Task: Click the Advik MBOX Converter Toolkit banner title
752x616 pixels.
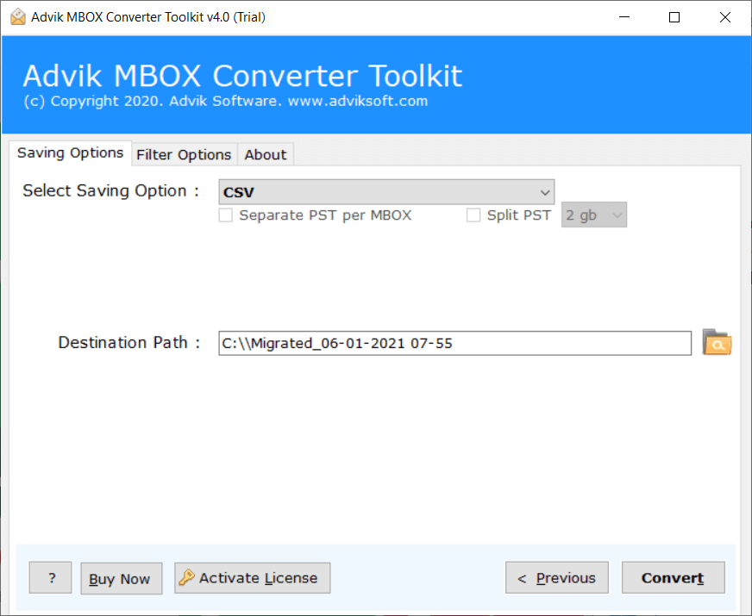Action: pos(242,76)
